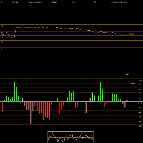The height and width of the screenshot is (143, 143).
Task: Click the MR axis label 60
Action: [140, 90]
